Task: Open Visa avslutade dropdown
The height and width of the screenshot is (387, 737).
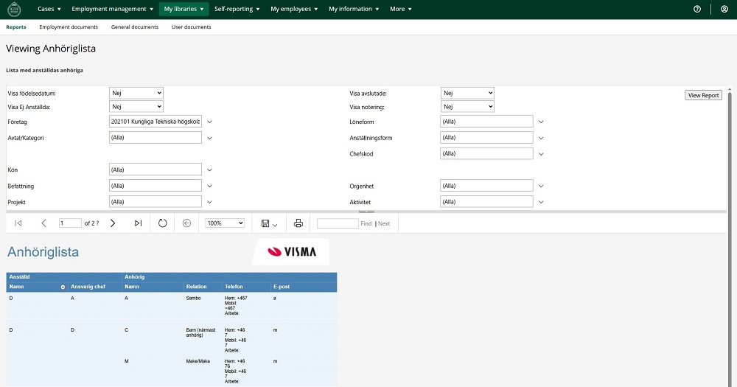Action: 467,93
